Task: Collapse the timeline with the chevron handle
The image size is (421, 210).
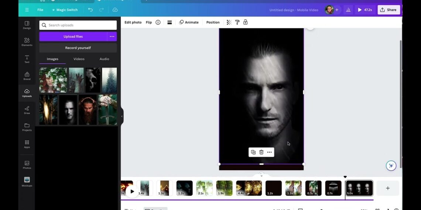Action: [261, 175]
